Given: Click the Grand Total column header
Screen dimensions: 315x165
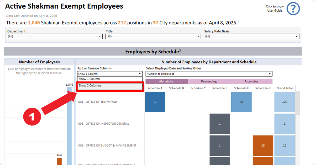Looking at the screenshot, I should [285, 88].
